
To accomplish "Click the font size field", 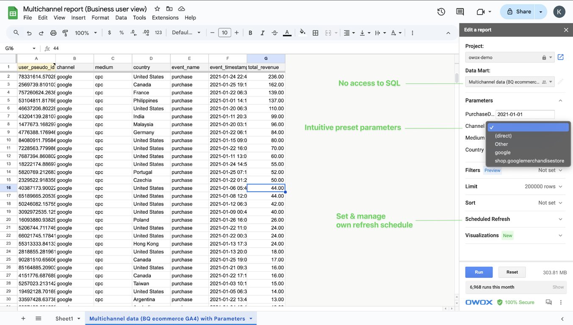I will click(224, 33).
